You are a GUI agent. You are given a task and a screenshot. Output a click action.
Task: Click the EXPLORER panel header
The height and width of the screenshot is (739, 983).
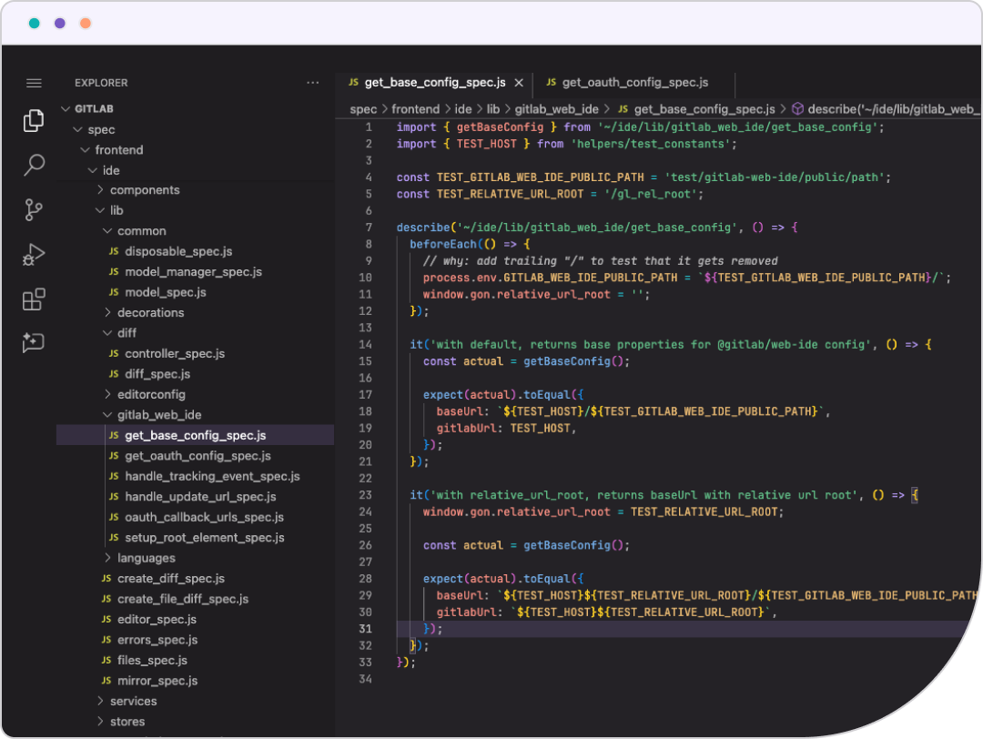pyautogui.click(x=101, y=83)
